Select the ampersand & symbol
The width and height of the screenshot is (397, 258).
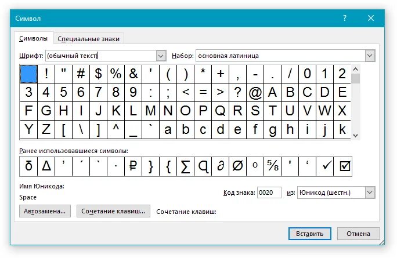coord(133,74)
